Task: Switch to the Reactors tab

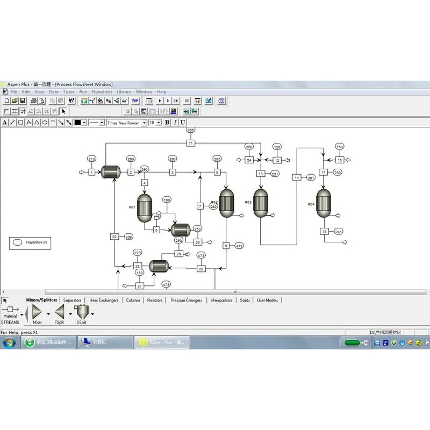Action: [x=155, y=300]
